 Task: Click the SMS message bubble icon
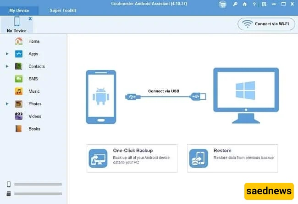19,79
